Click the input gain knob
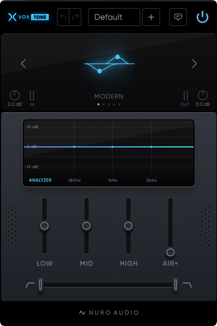217x326 pixels. coord(15,96)
